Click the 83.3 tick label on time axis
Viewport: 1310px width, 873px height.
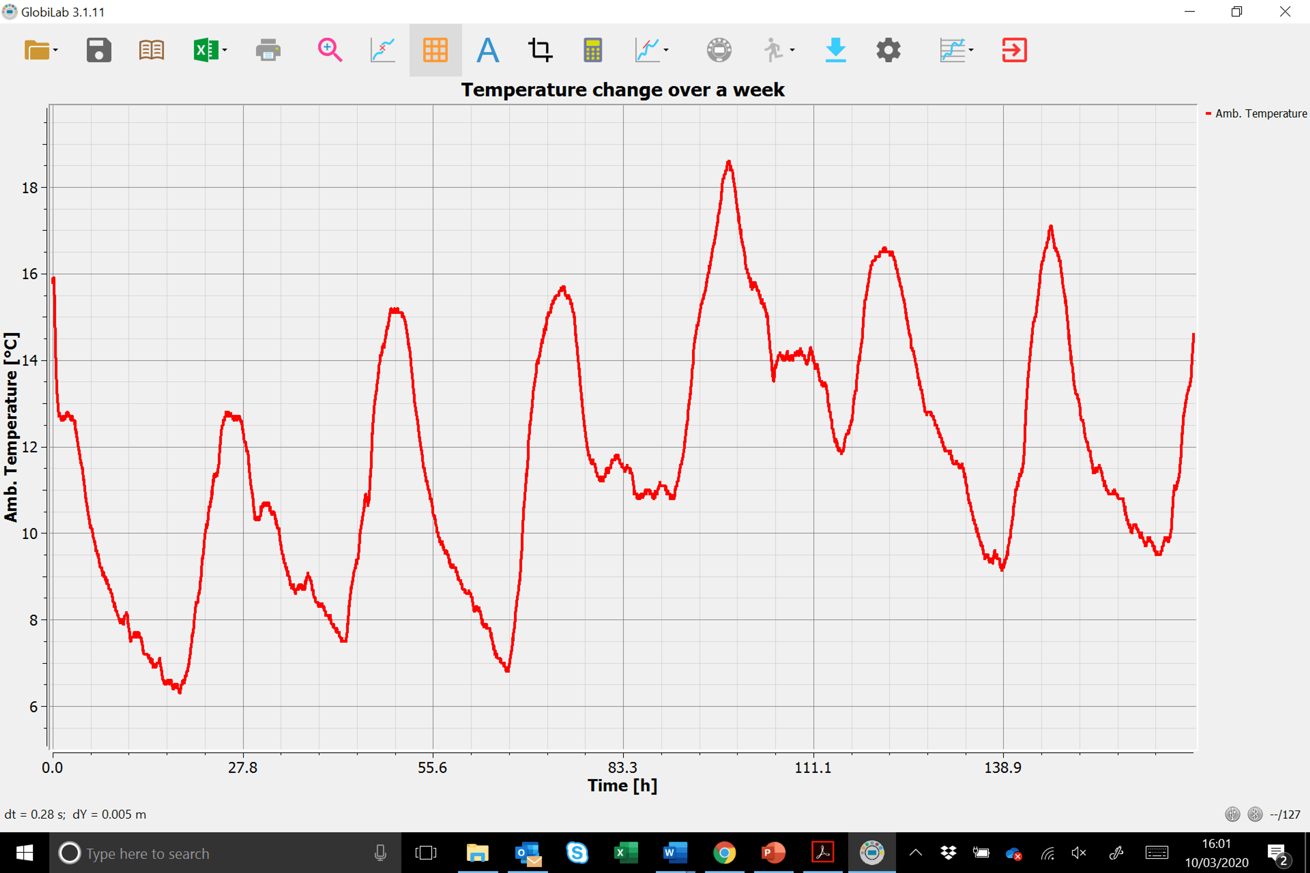[623, 768]
